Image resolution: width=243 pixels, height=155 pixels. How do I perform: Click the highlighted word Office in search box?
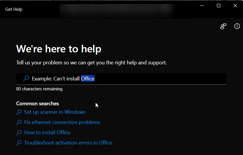coord(88,79)
